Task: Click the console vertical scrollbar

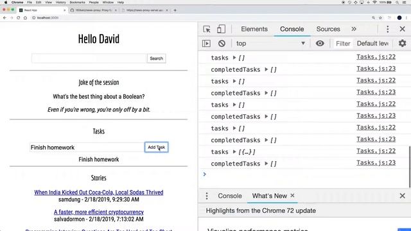Action: coord(410,167)
